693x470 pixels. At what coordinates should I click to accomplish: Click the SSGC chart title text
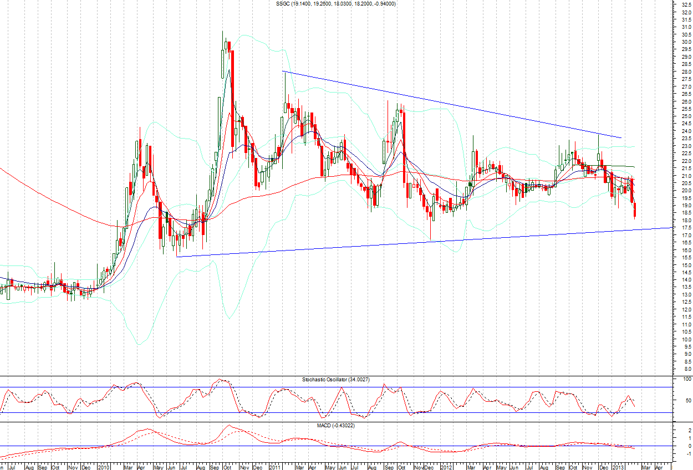335,4
